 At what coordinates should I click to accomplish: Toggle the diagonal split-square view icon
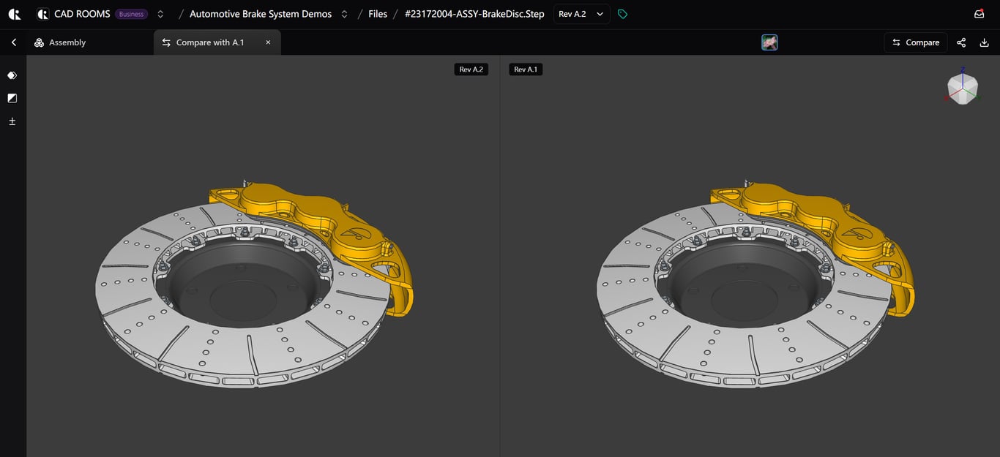(x=12, y=98)
